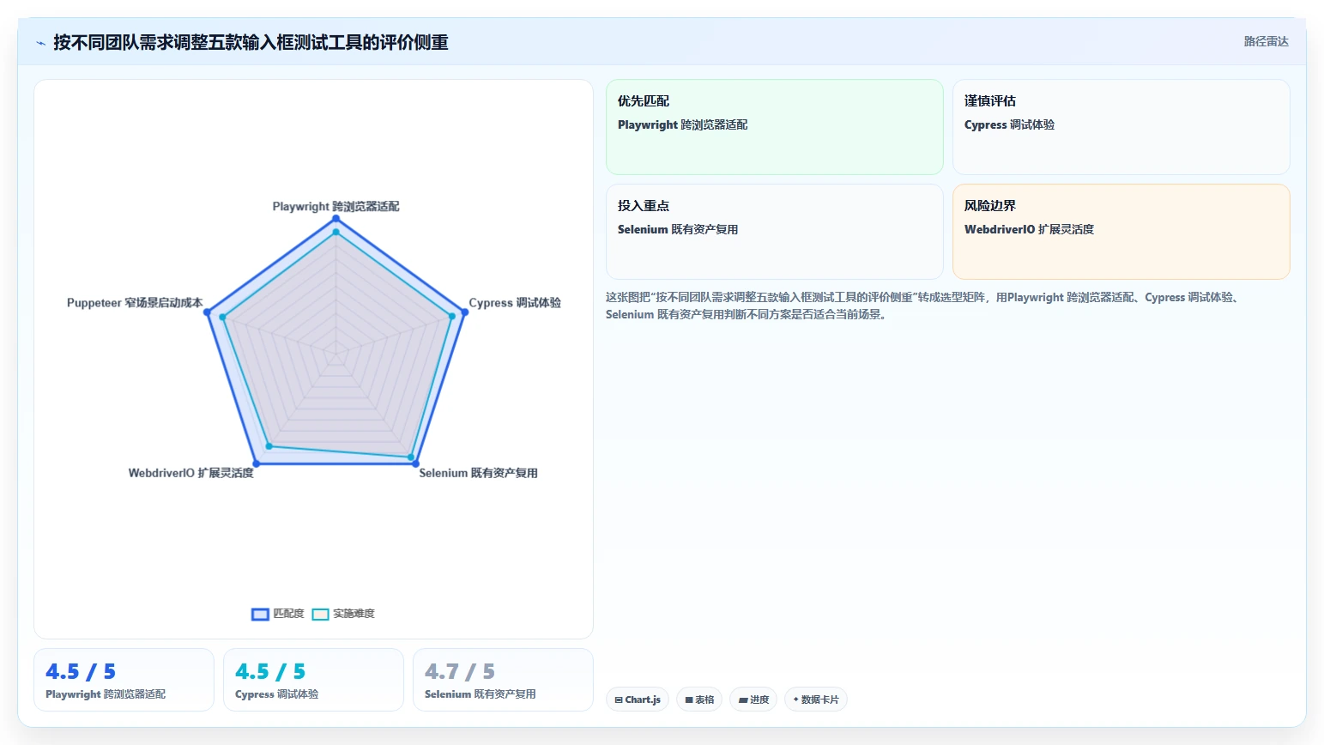The image size is (1324, 745).
Task: Click the Playwright 跨浏览器适配 radar axis label
Action: [336, 206]
